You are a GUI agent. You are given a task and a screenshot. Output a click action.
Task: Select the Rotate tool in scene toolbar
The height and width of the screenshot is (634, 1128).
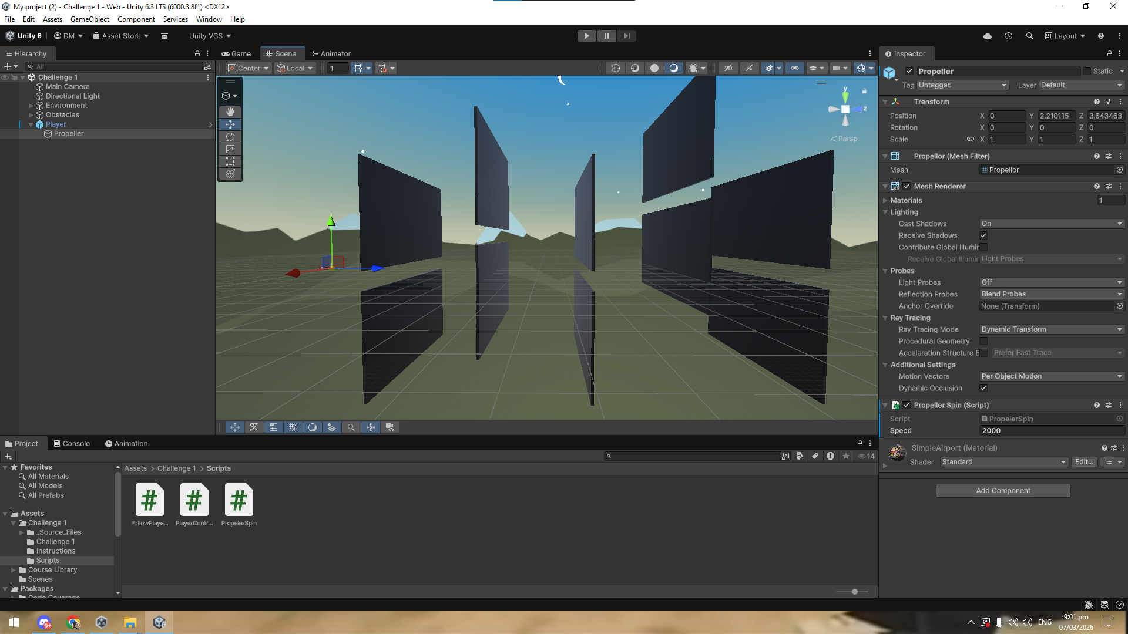(230, 137)
